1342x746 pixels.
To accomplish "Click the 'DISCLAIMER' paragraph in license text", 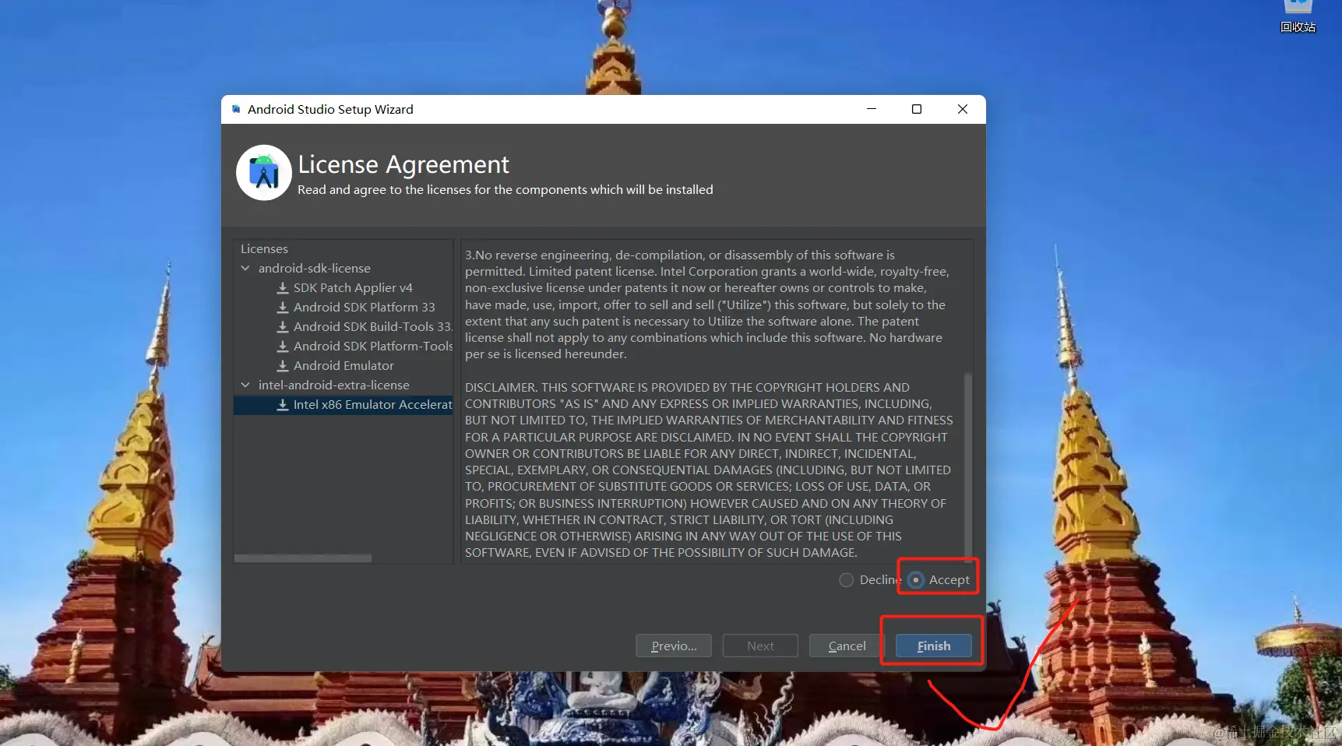I will 709,470.
